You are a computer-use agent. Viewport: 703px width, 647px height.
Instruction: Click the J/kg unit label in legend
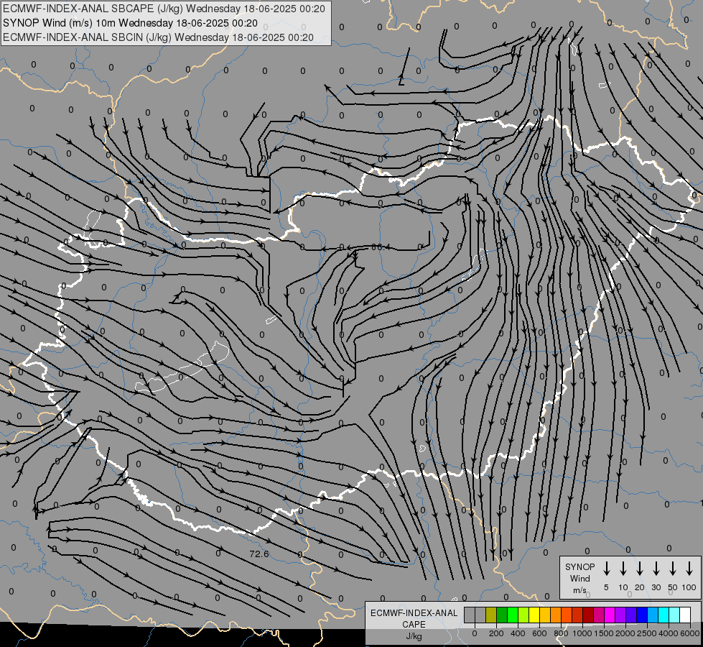coord(414,636)
